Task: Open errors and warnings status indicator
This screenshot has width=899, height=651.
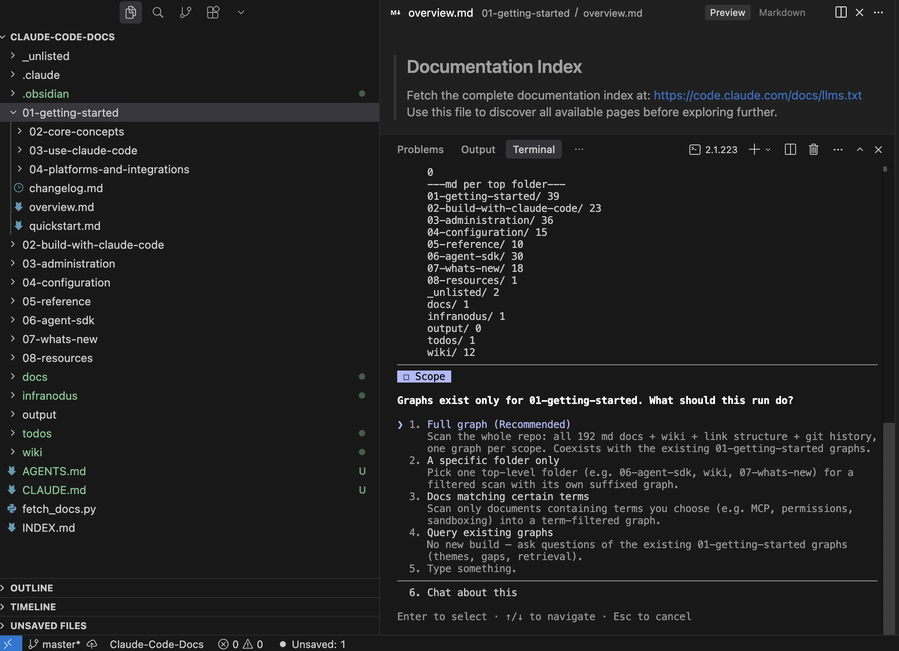Action: point(241,644)
